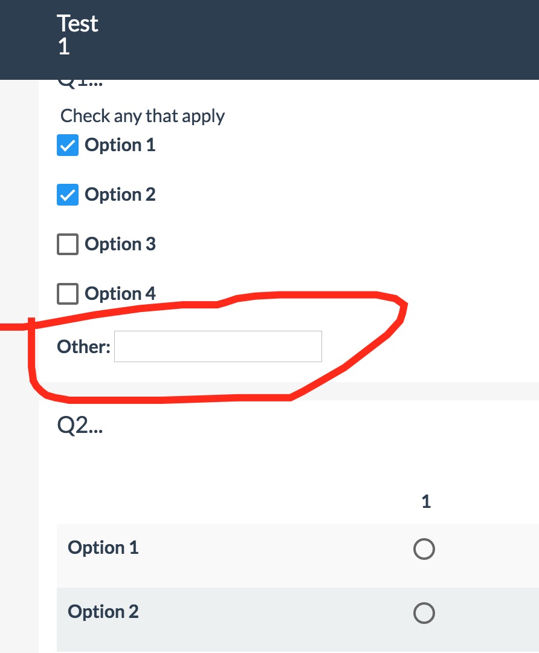
Task: Click the "Test 1" header title
Action: coord(77,34)
